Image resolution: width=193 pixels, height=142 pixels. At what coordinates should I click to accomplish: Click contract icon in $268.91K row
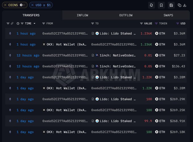(93, 121)
